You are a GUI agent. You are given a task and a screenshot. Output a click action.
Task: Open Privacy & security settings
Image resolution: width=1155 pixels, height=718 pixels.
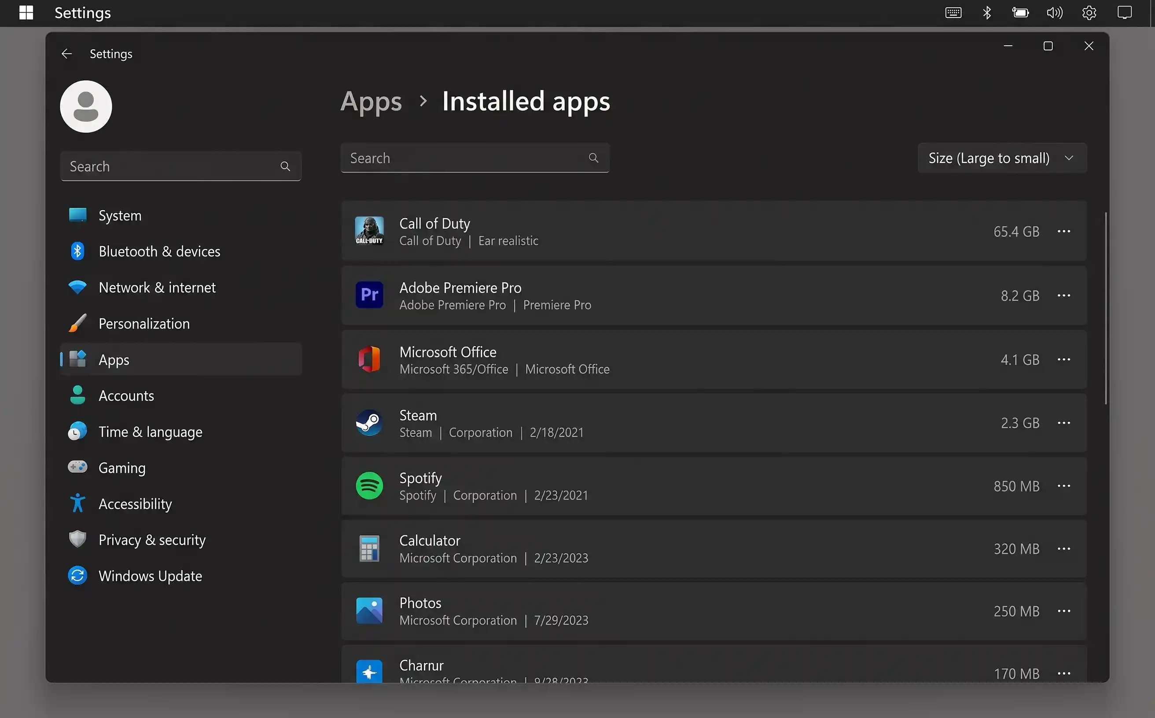181,540
